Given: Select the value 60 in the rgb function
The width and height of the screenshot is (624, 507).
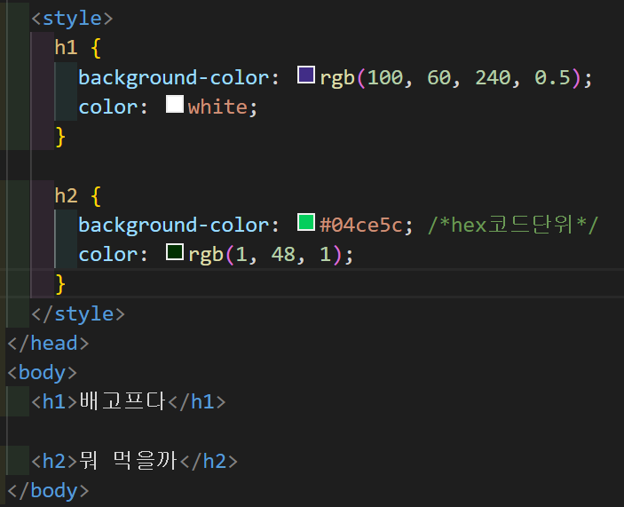Looking at the screenshot, I should tap(439, 77).
